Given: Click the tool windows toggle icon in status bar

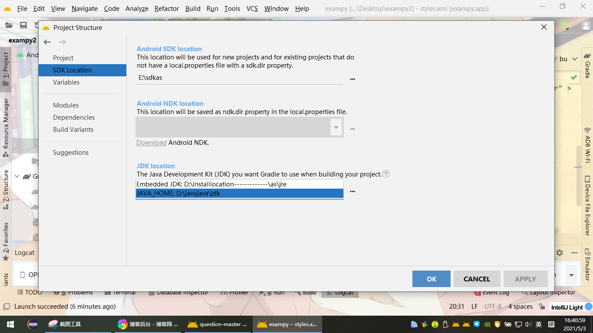Looking at the screenshot, I should [x=6, y=307].
